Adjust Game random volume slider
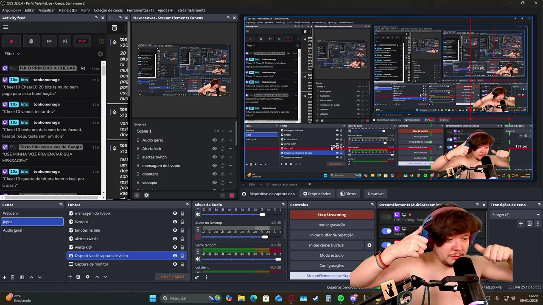Screen dimensions: 543x305 [278, 259]
